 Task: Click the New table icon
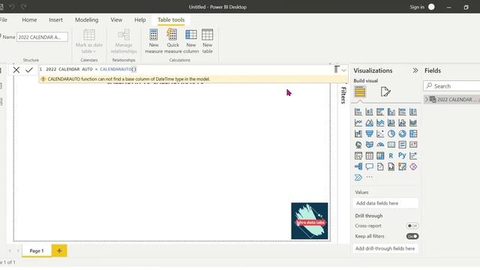point(207,35)
